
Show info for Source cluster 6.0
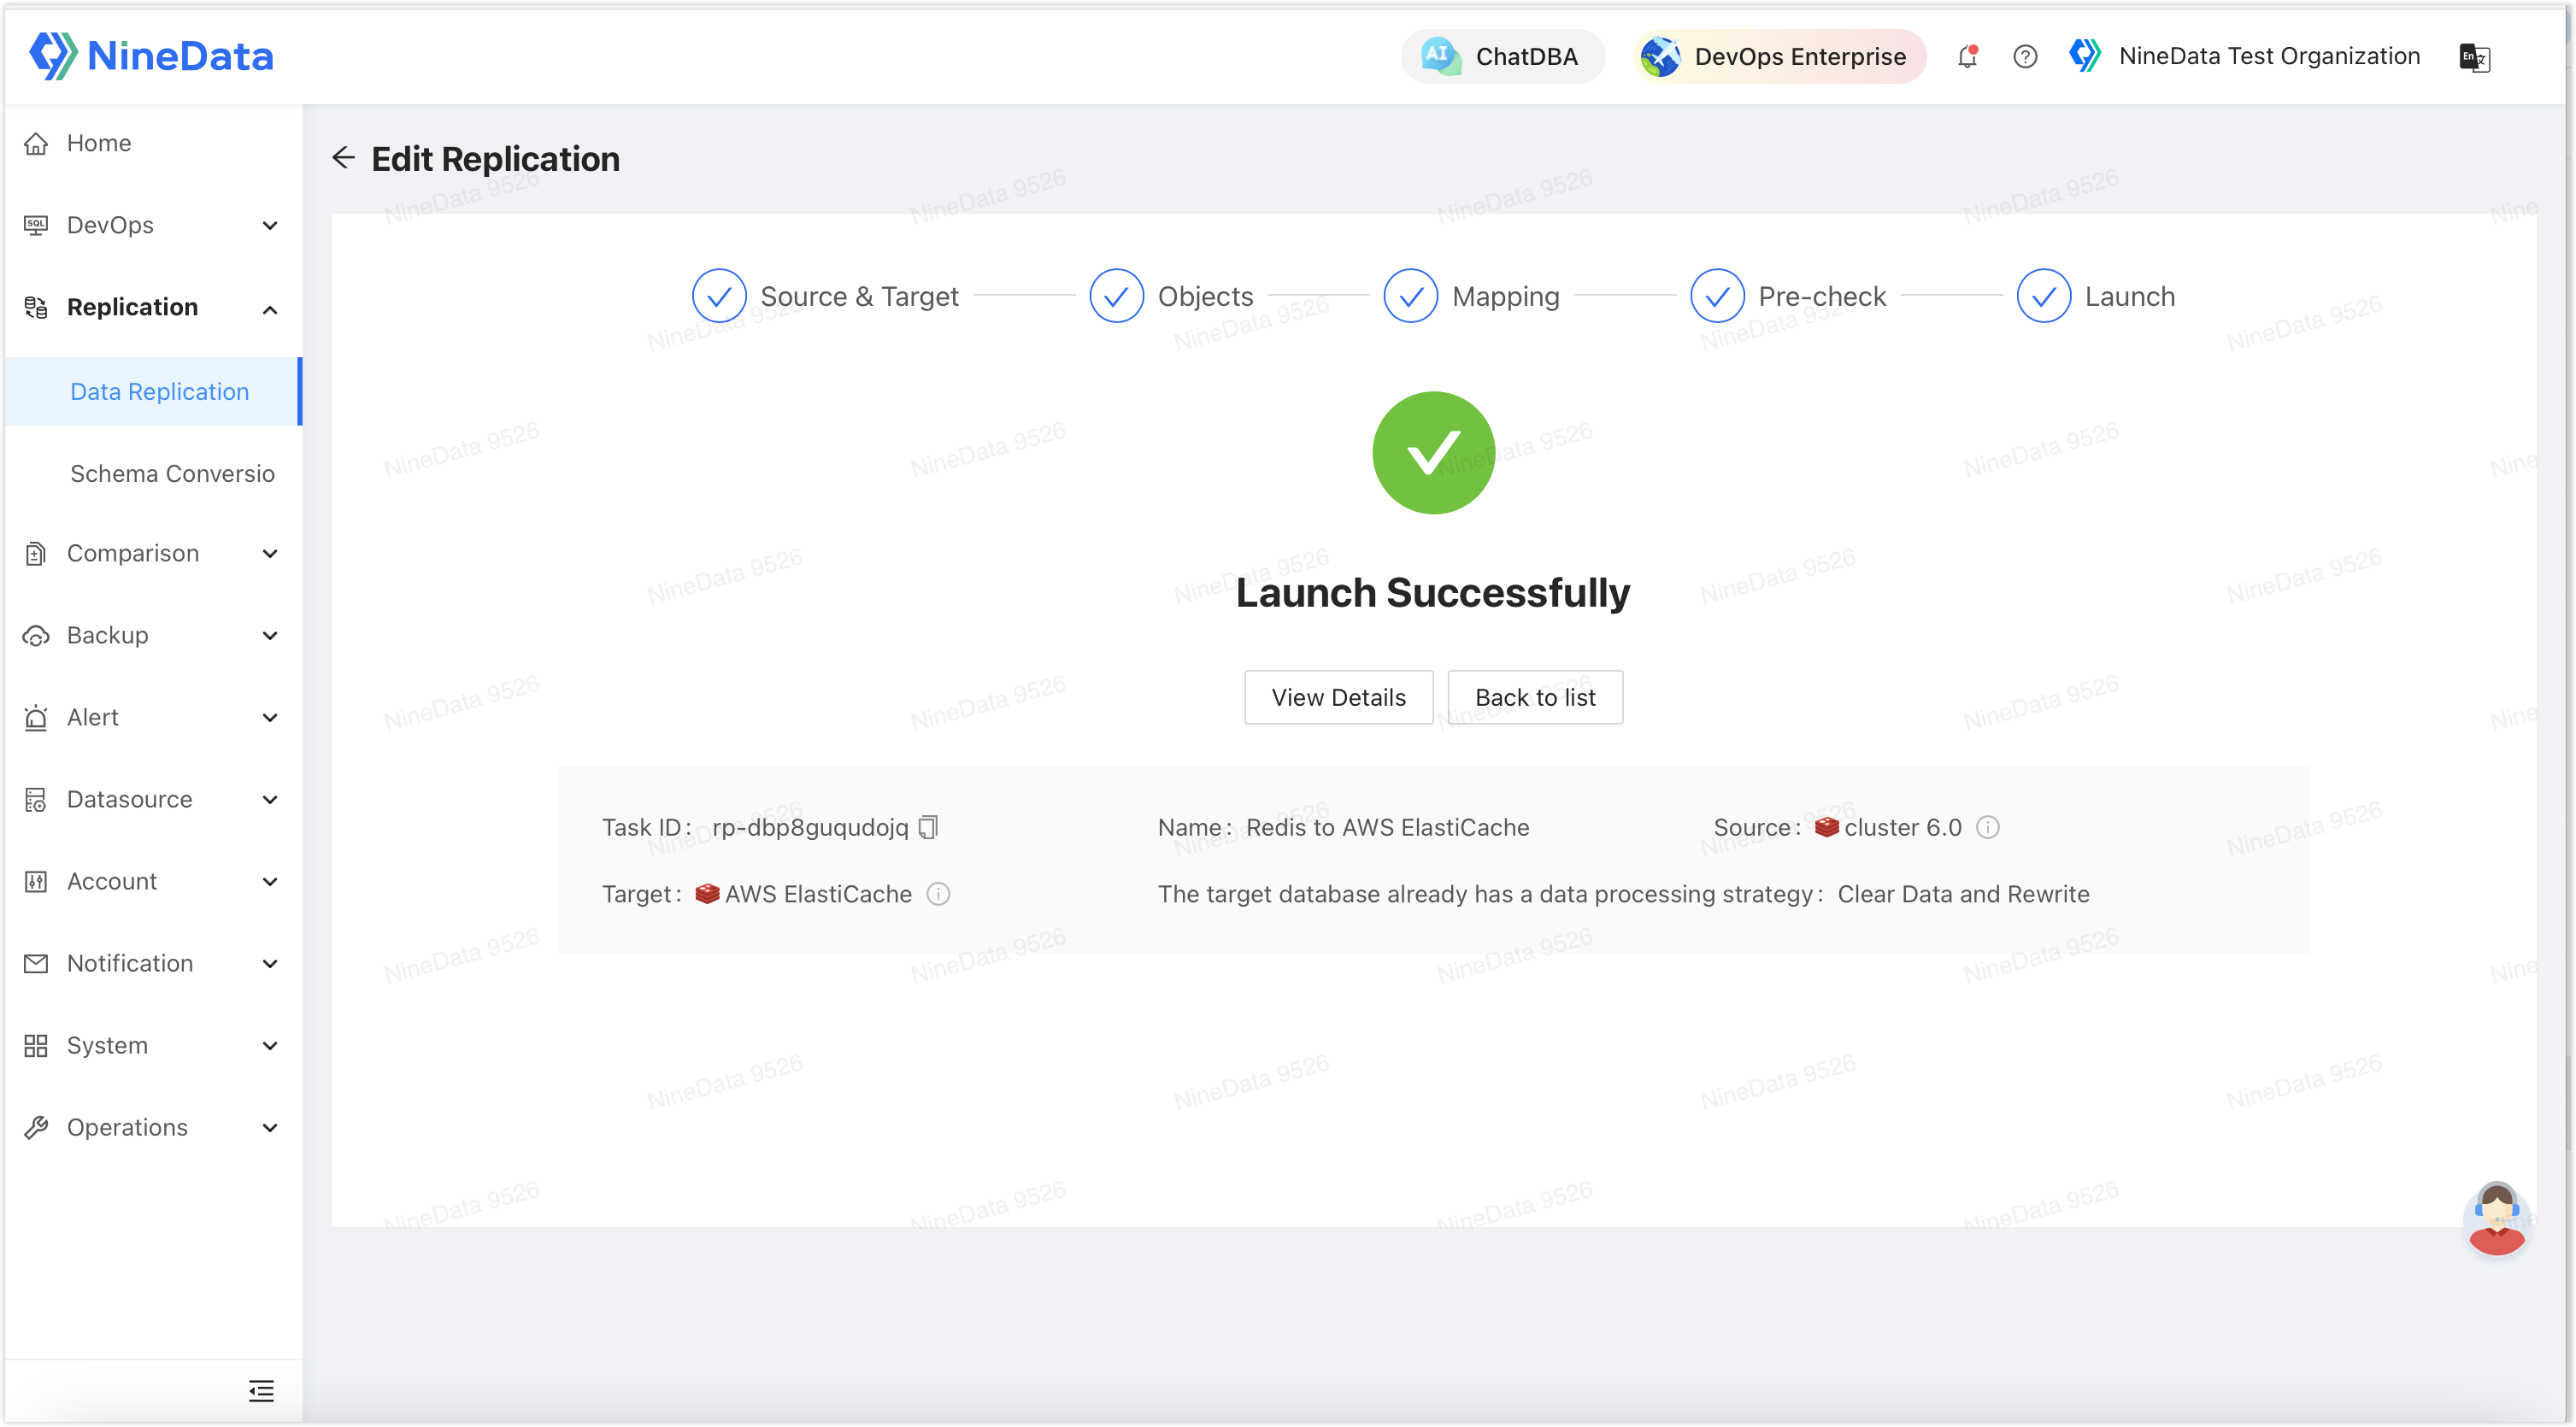1988,827
